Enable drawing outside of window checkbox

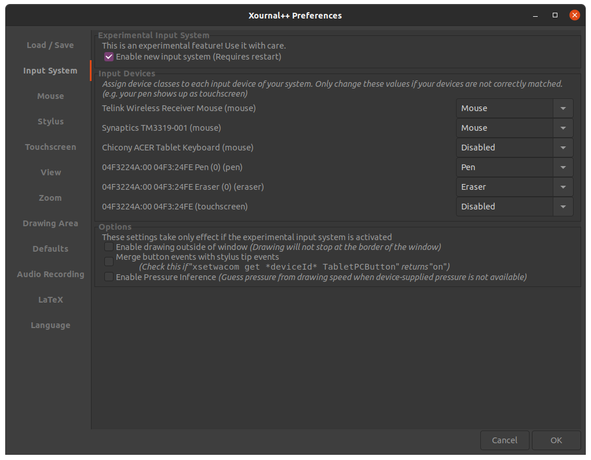(x=108, y=247)
